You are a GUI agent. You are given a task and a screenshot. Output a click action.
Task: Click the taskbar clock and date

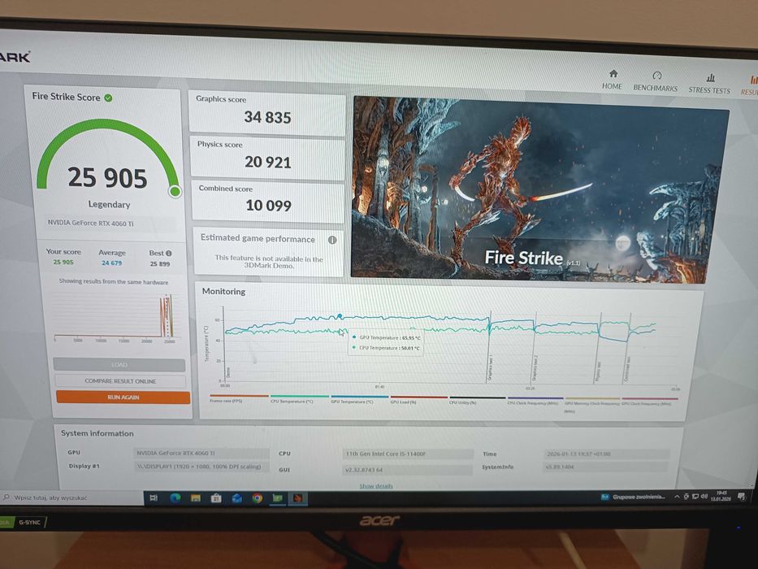coord(721,496)
